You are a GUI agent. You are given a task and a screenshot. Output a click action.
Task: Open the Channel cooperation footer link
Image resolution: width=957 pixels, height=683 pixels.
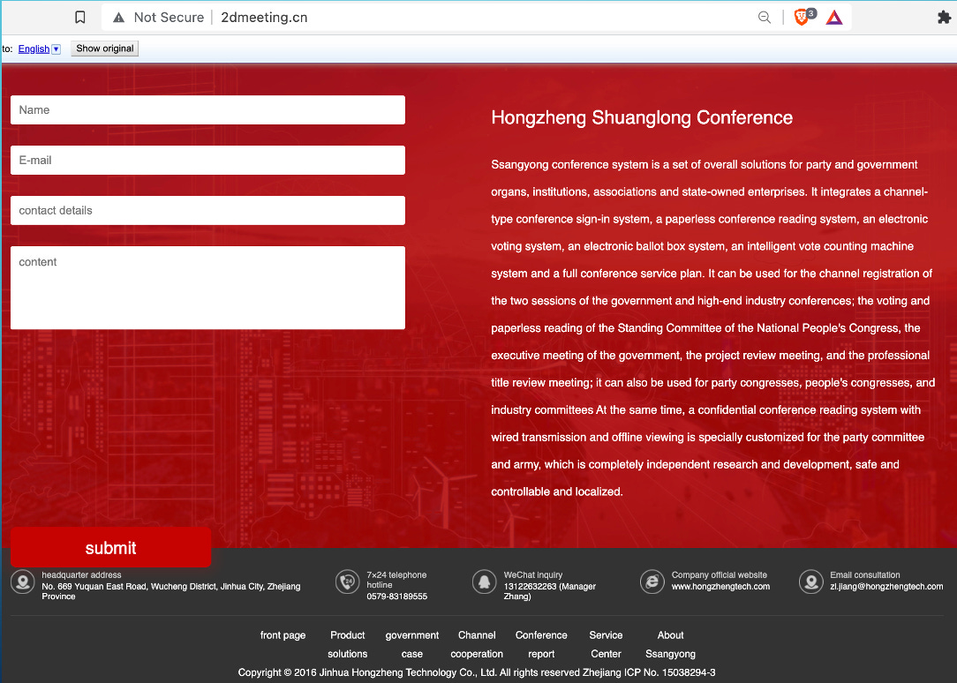tap(477, 644)
